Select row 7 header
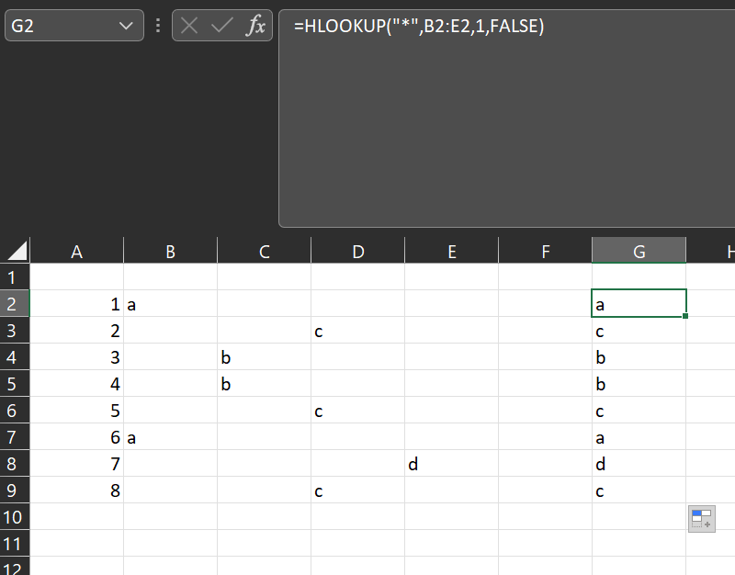The image size is (735, 575). click(15, 437)
